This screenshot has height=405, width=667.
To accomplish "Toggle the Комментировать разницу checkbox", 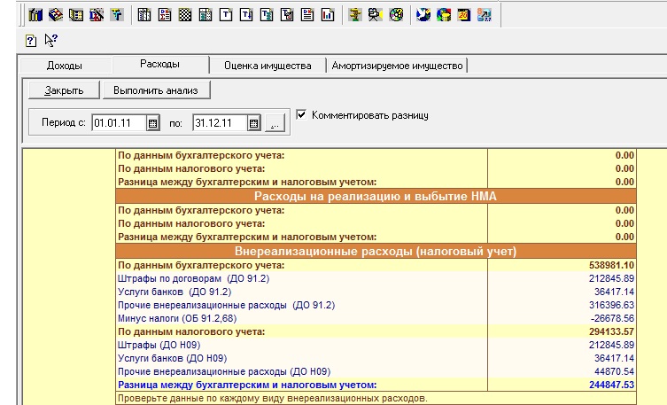I will pos(302,115).
